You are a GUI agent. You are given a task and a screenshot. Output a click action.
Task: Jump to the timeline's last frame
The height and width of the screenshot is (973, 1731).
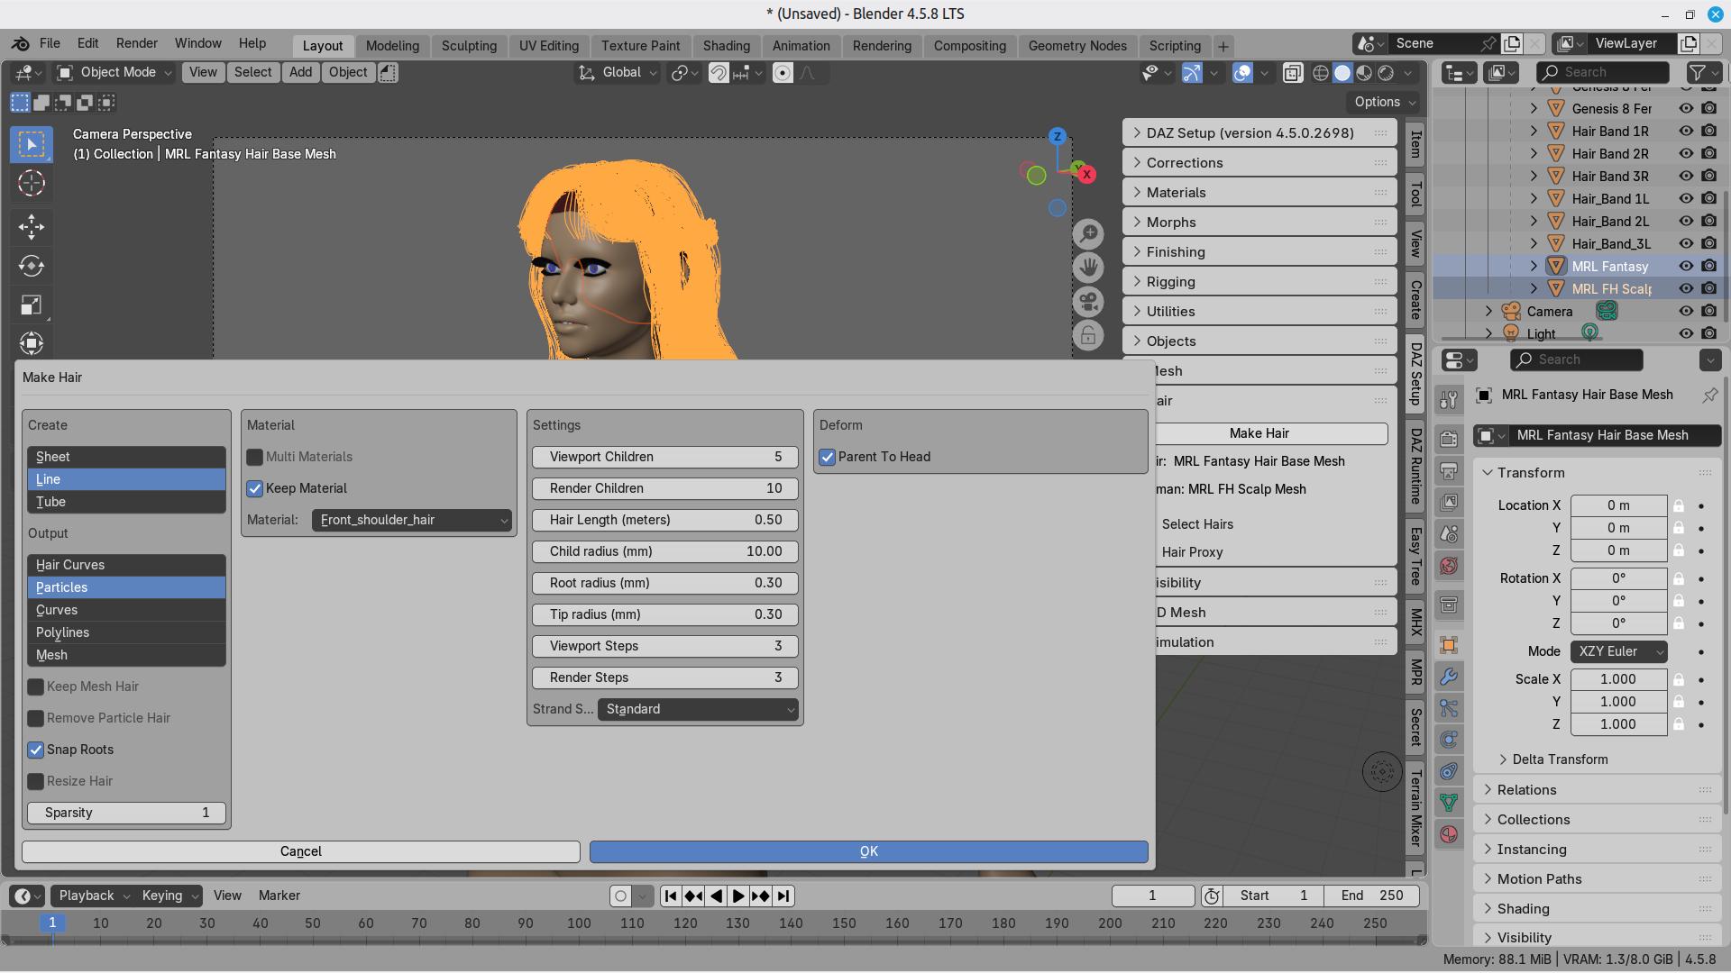pyautogui.click(x=783, y=896)
